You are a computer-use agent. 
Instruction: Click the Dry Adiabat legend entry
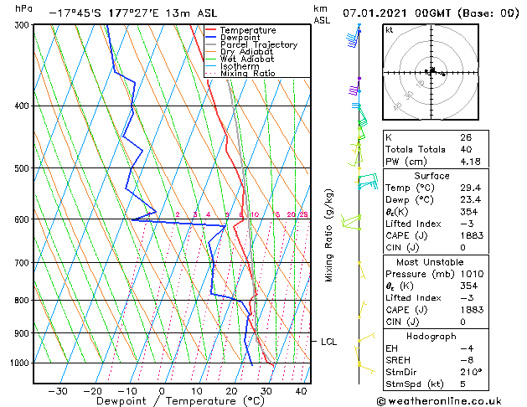[x=246, y=52]
